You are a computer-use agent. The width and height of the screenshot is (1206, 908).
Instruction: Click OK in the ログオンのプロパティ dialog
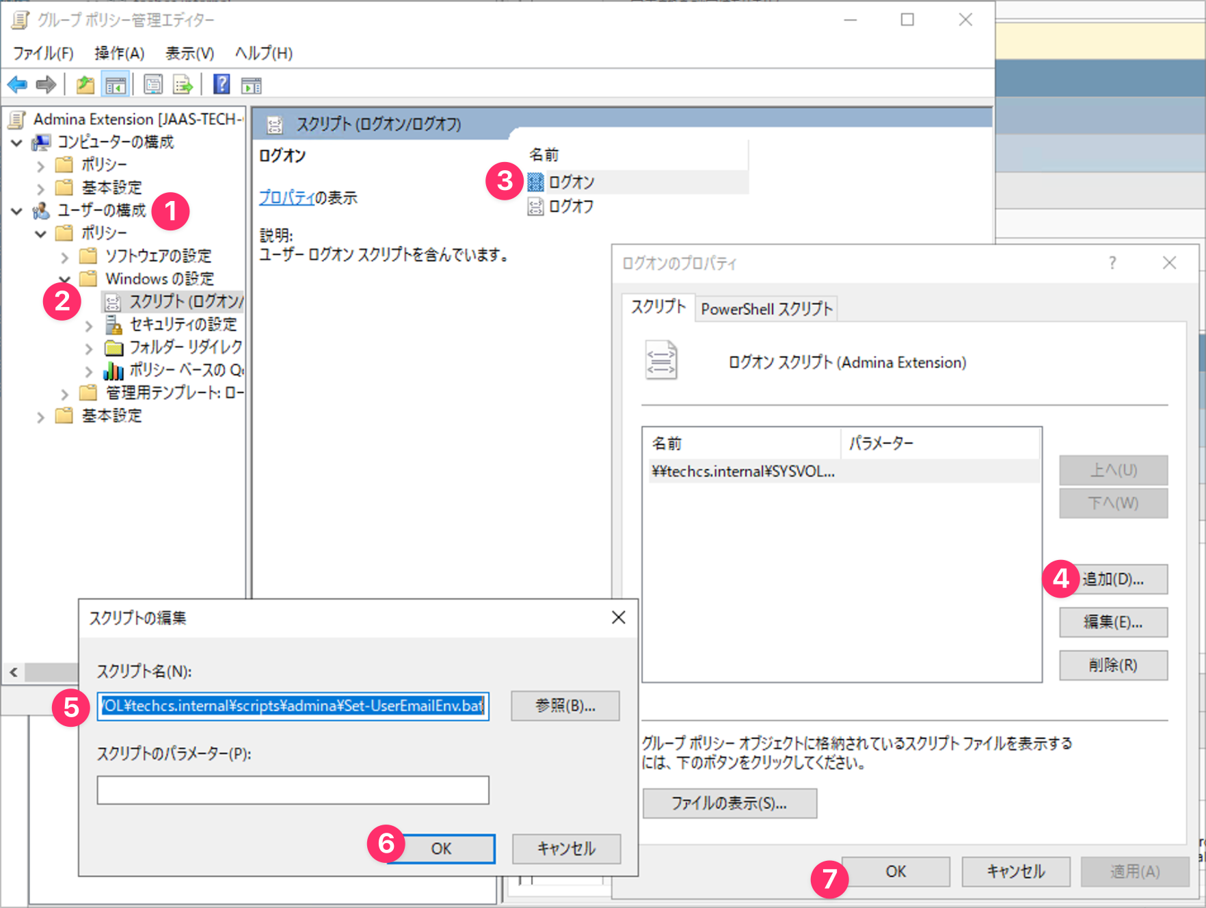click(896, 872)
